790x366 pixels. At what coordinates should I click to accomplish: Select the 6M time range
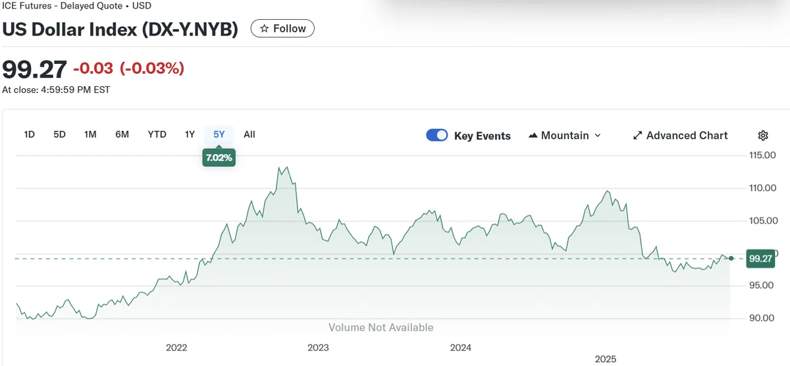[122, 134]
